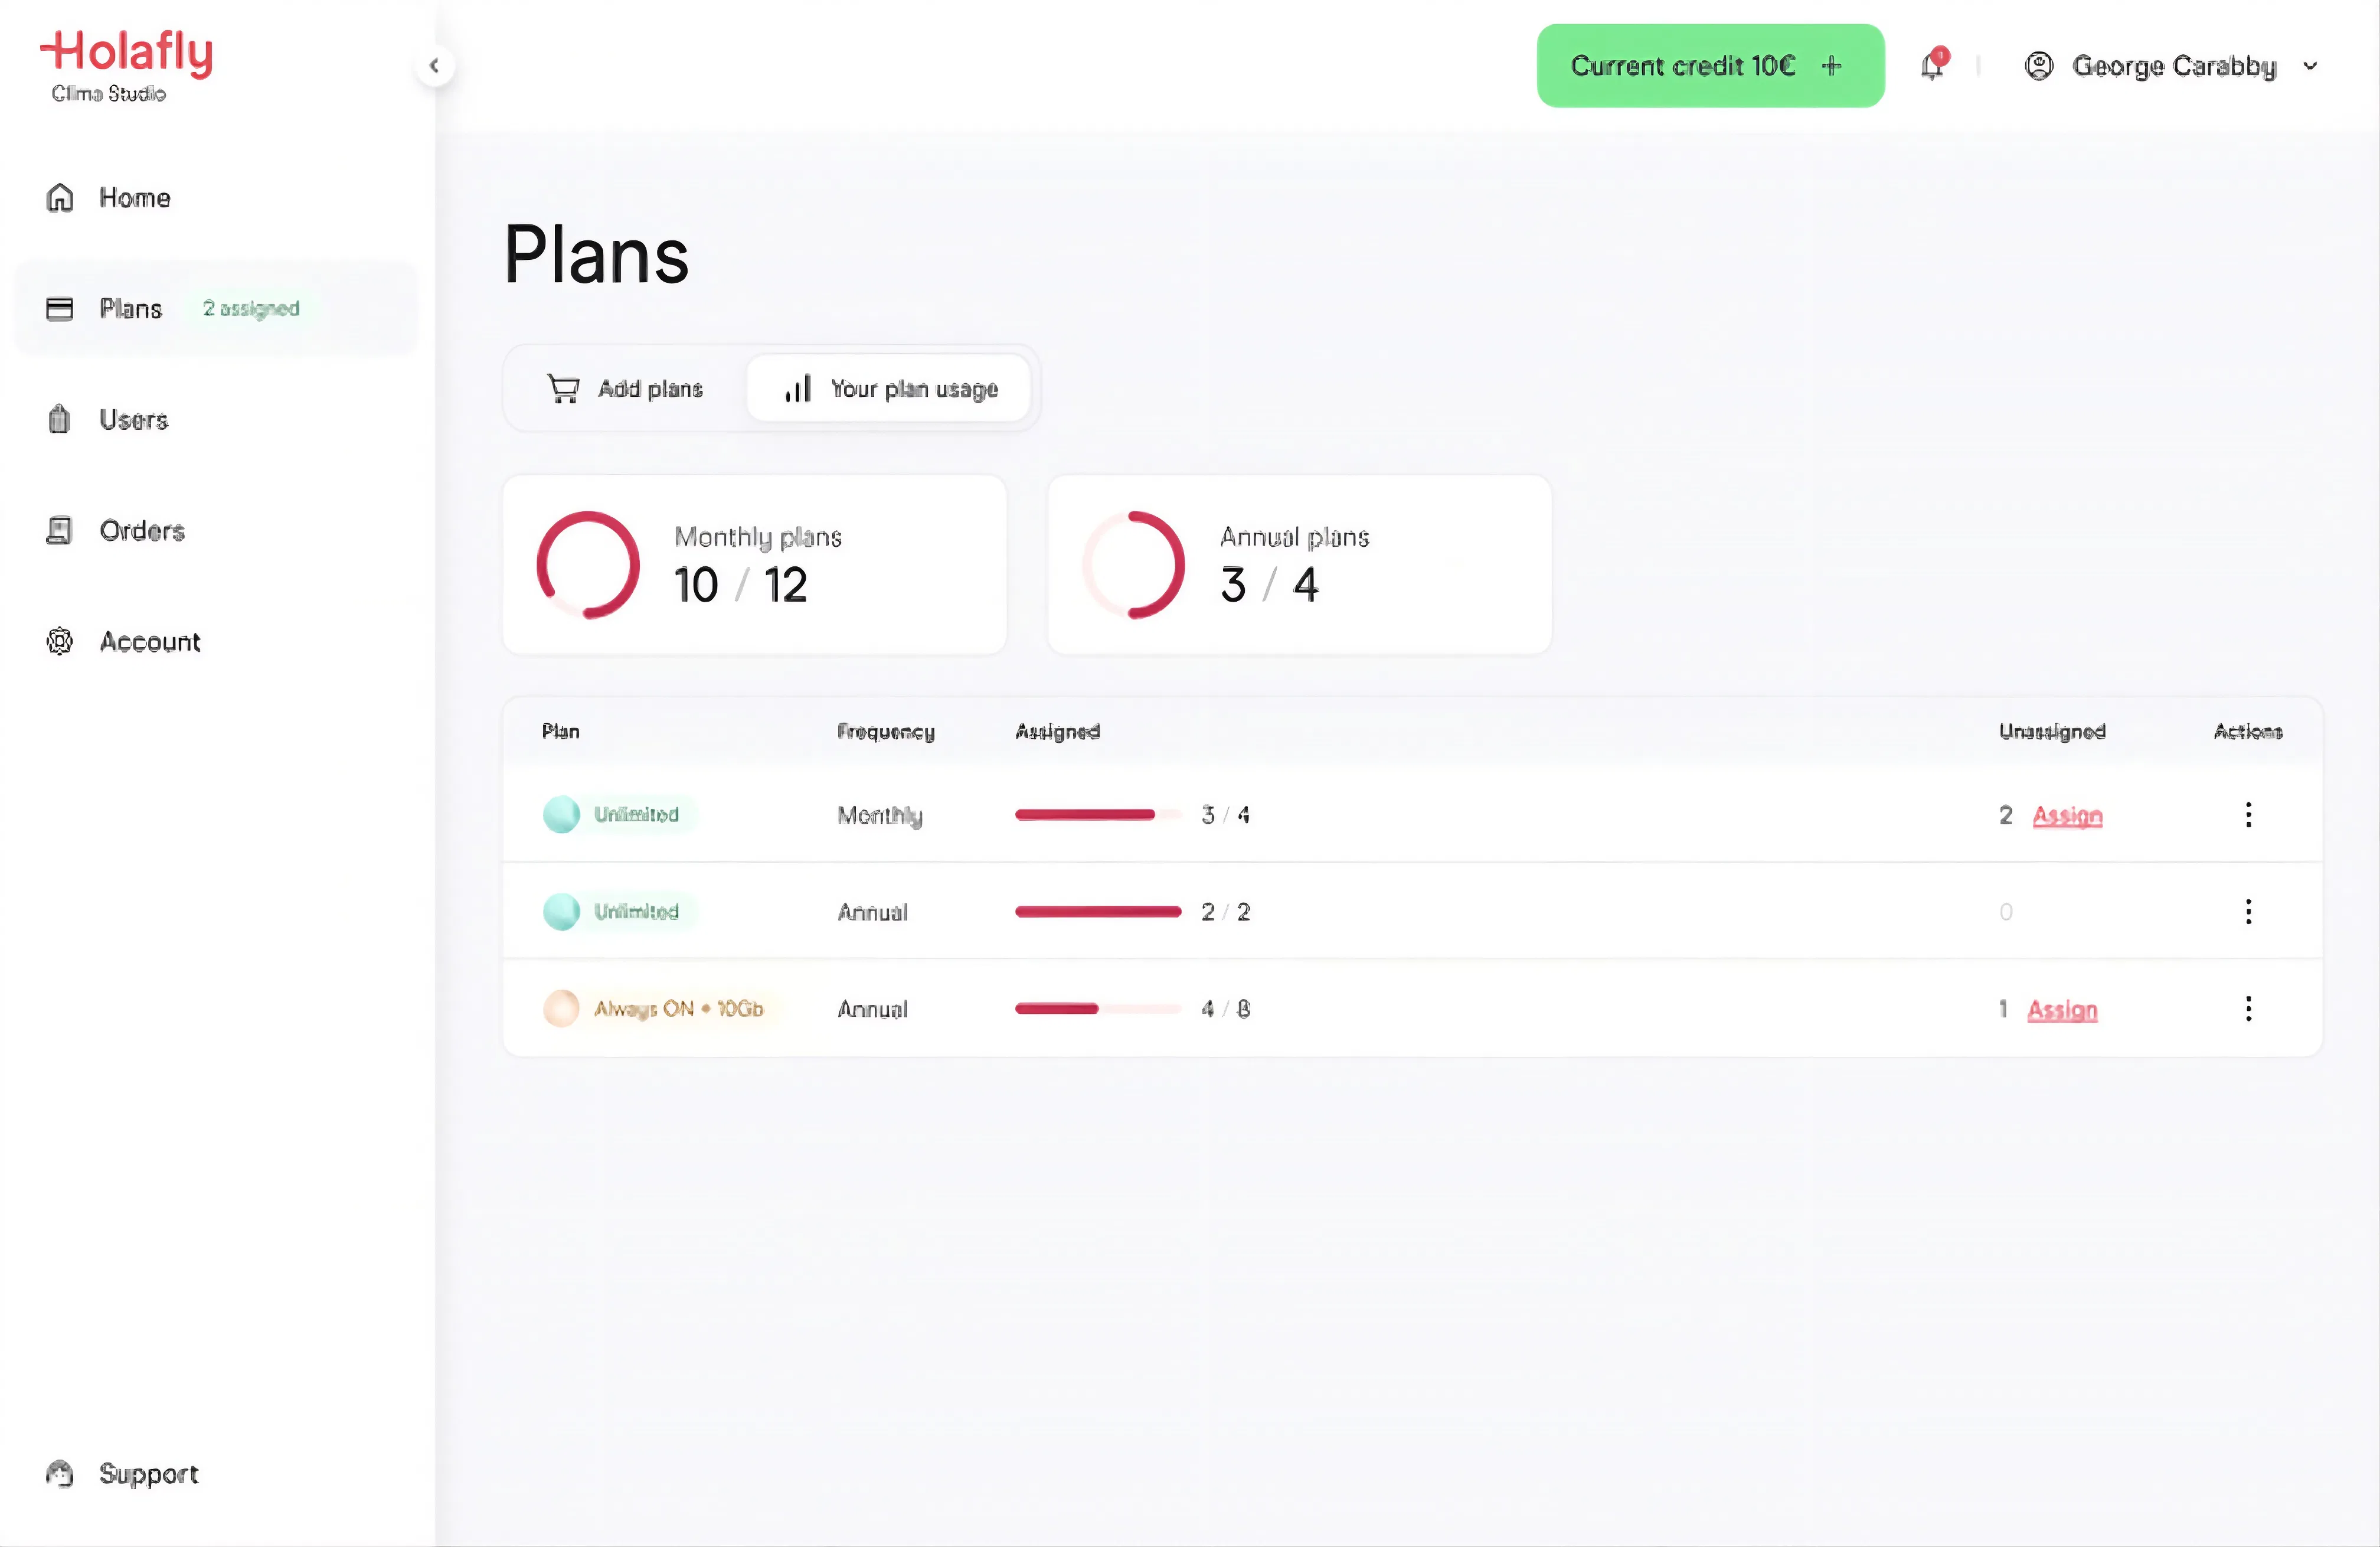
Task: Open actions menu for Always ON row
Action: point(2248,1009)
